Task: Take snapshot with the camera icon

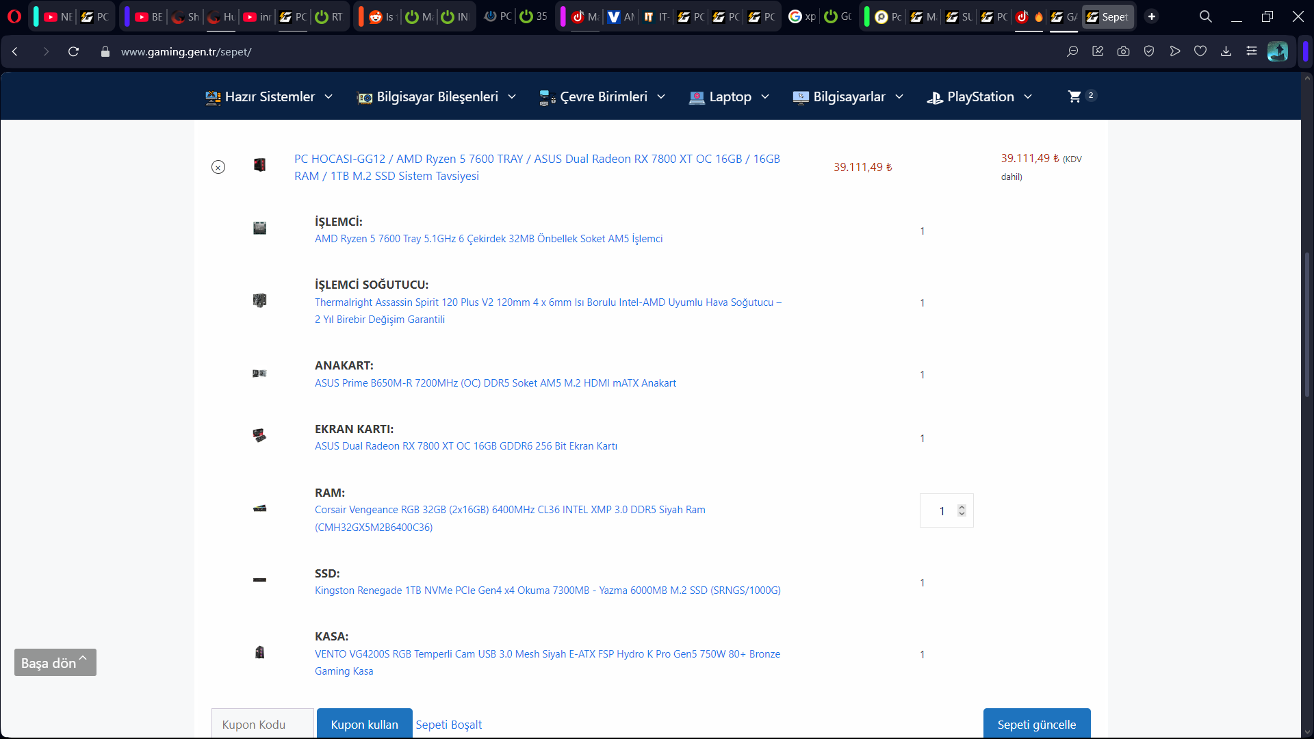Action: (x=1123, y=51)
